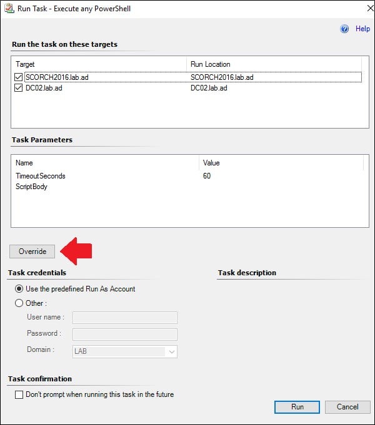The width and height of the screenshot is (375, 425).
Task: Select the ScriptBody parameter row
Action: coord(189,187)
